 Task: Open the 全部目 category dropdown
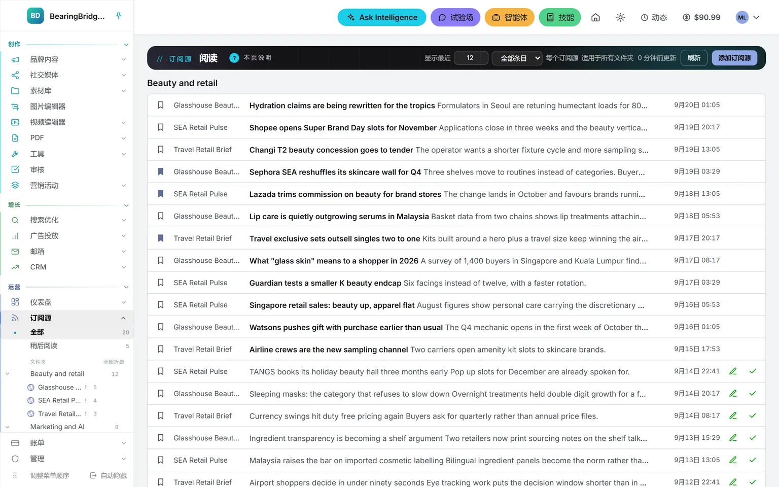[x=517, y=58]
